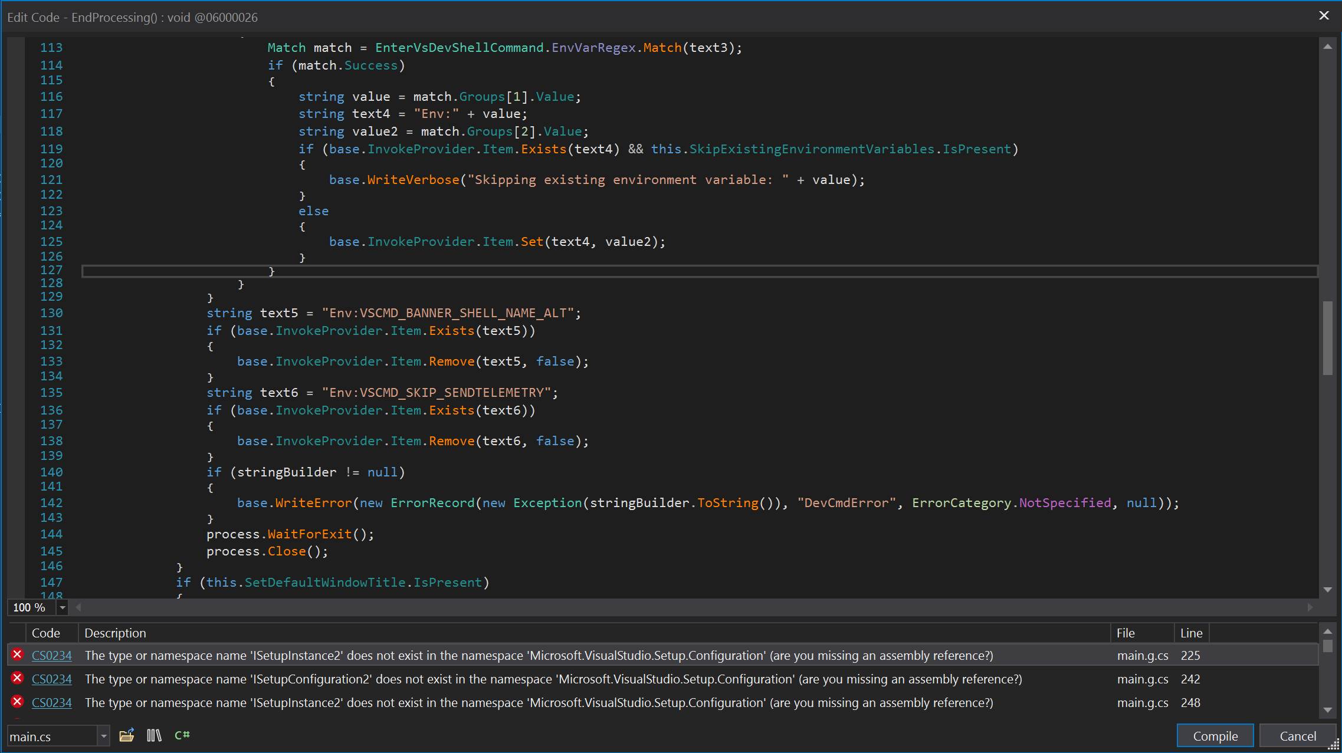Screen dimensions: 1342x753
Task: Open the main.cs file dropdown
Action: click(104, 736)
